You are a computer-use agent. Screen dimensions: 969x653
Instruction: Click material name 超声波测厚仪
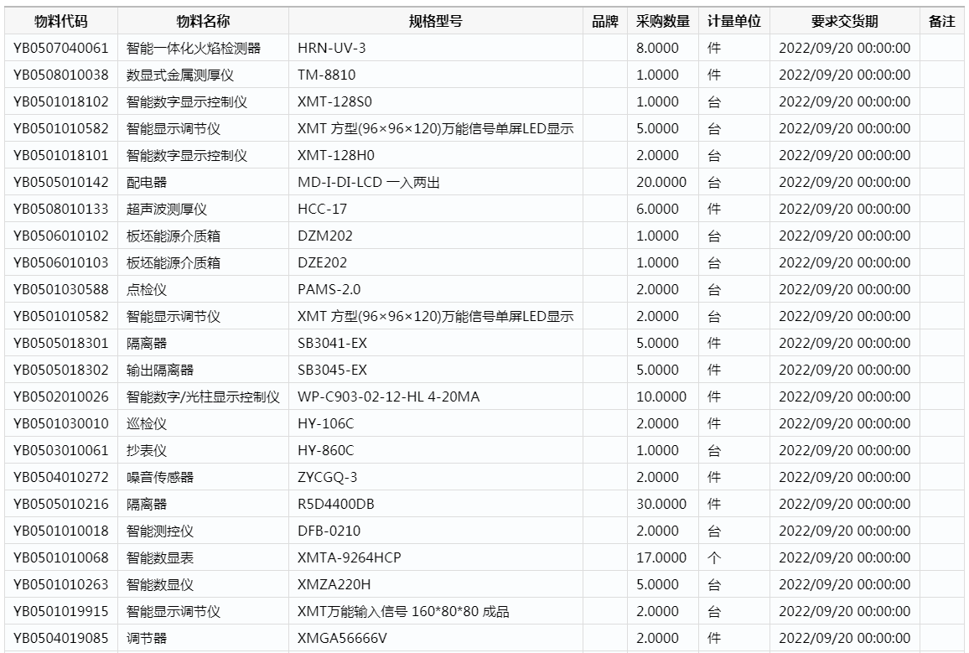pos(167,209)
